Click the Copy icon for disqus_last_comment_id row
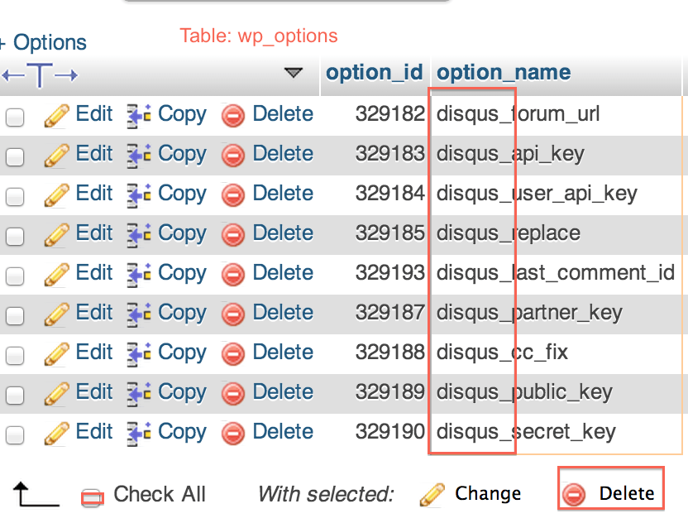688x523 pixels. [x=139, y=275]
